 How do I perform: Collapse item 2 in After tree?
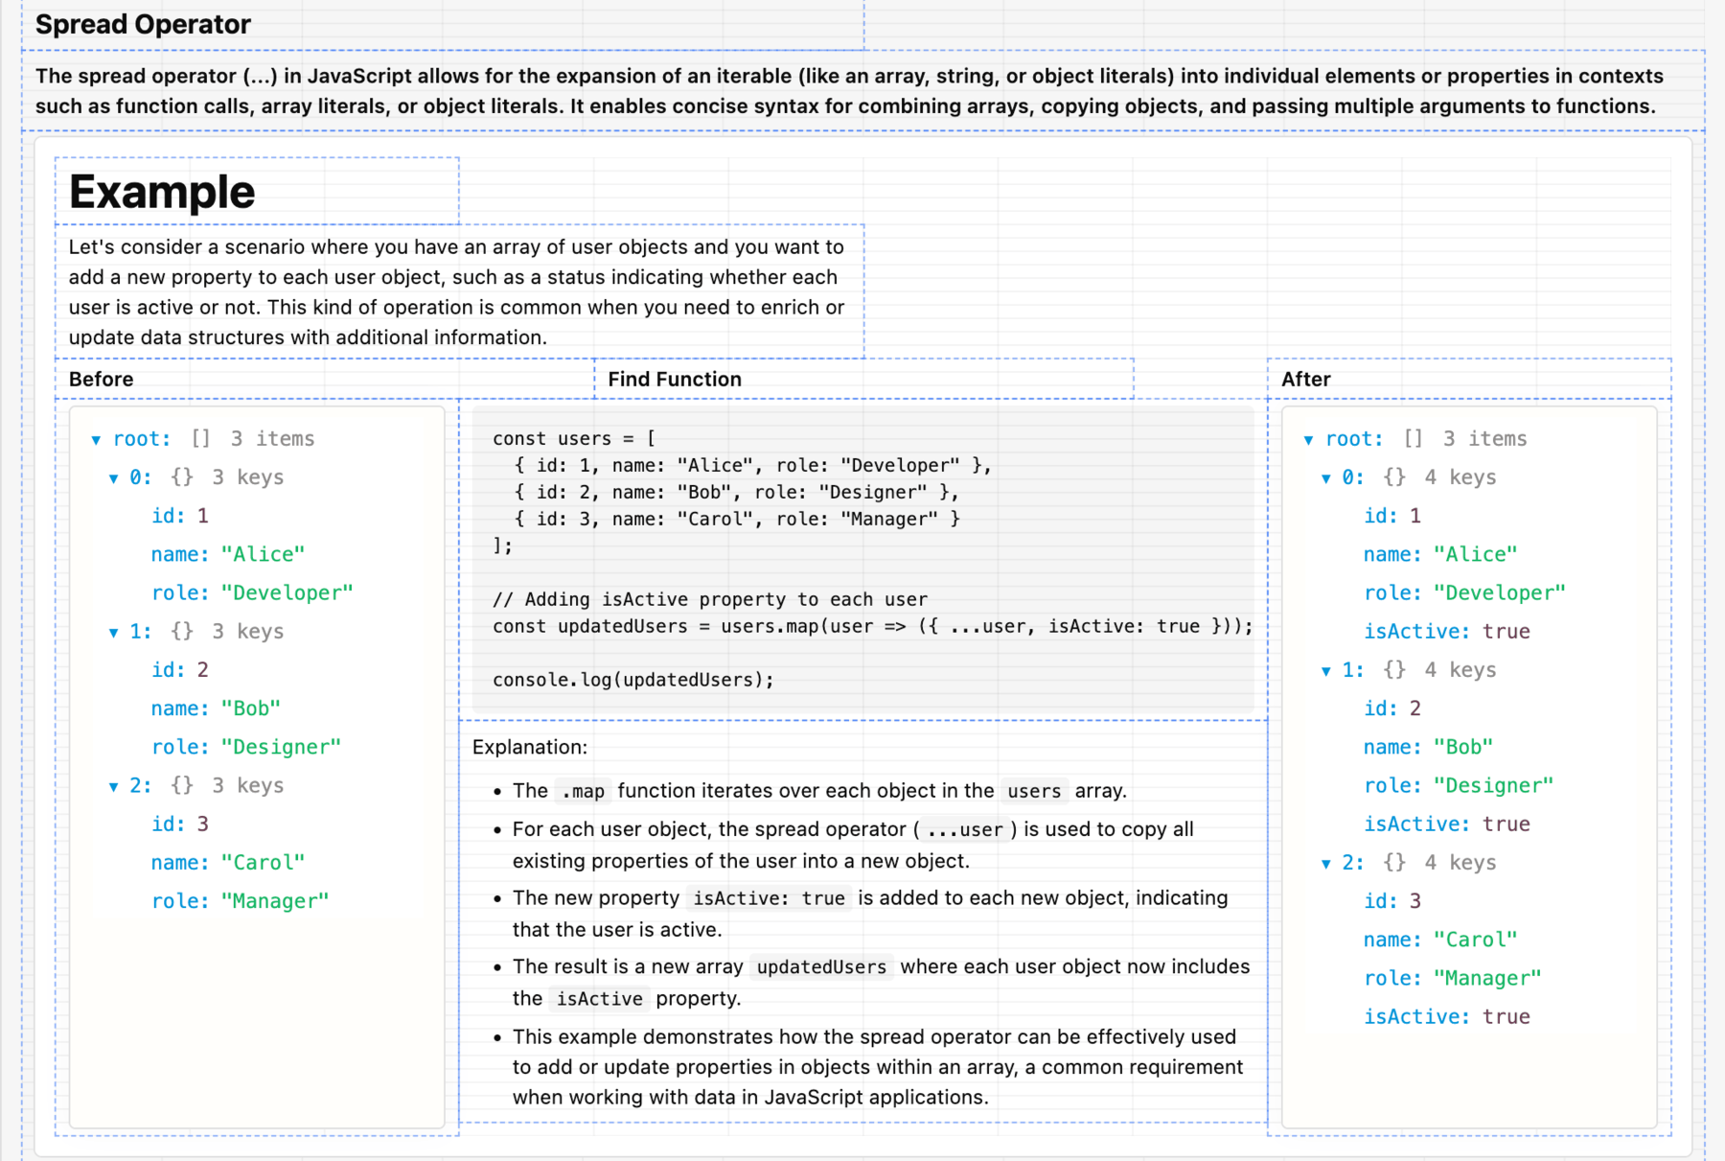tap(1326, 864)
